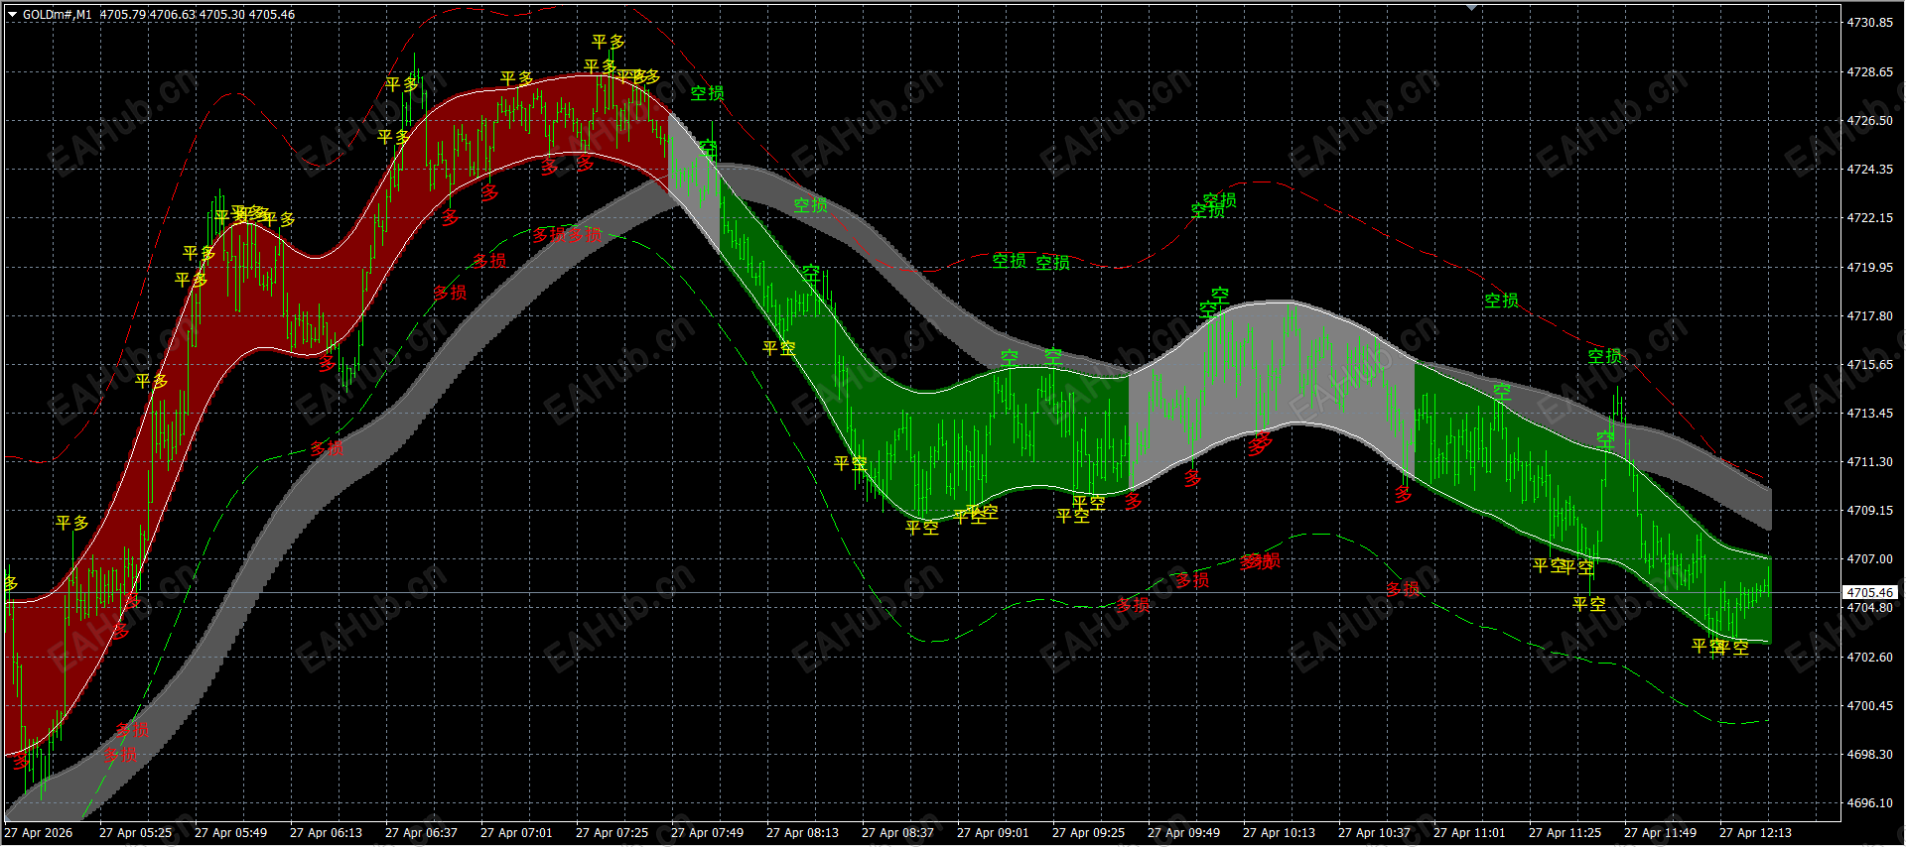The image size is (1906, 847).
Task: Click the 27 Apr 07:25 time label
Action: tap(612, 833)
